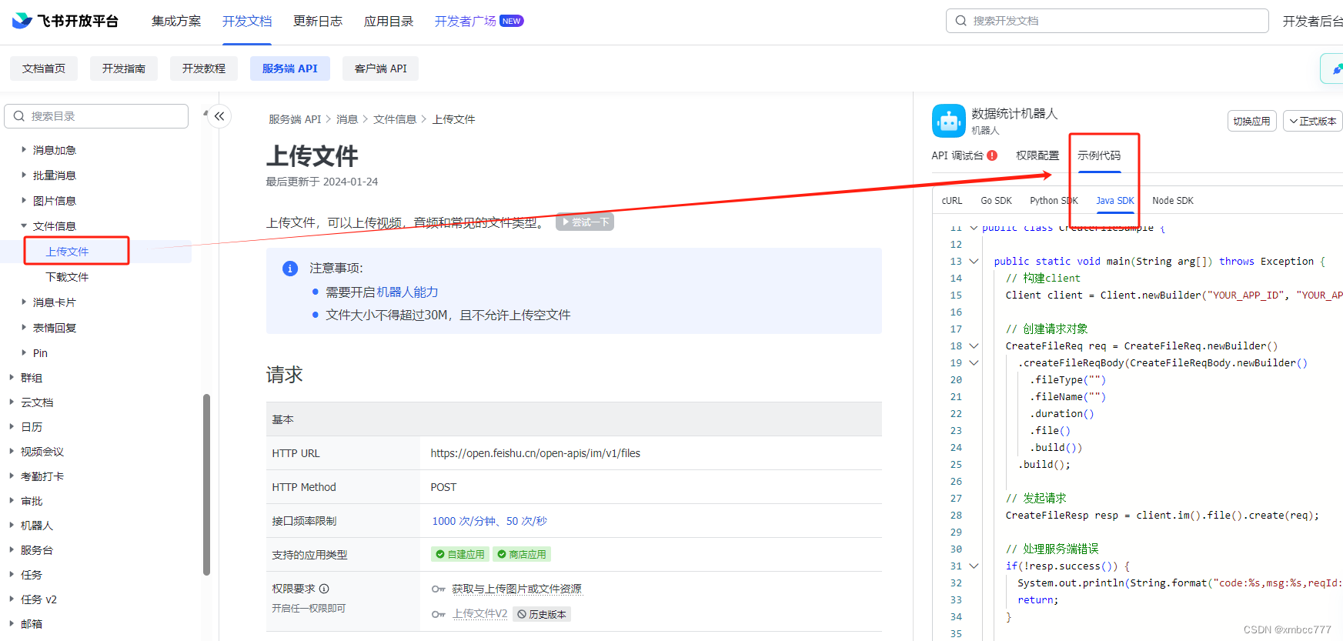This screenshot has width=1343, height=641.
Task: Fold code at line 31 chevron
Action: (974, 566)
